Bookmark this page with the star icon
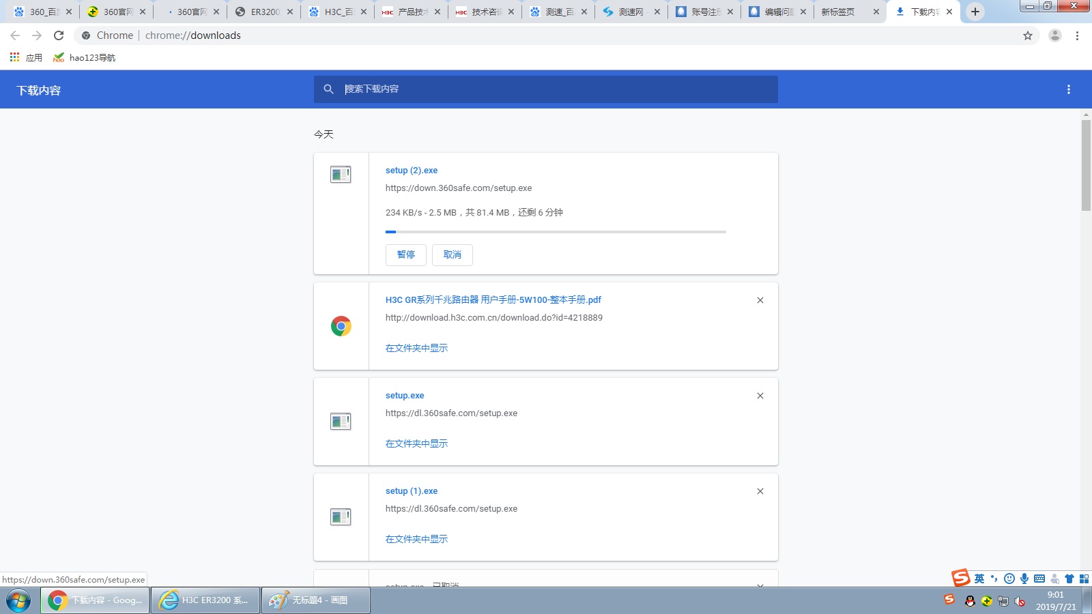The width and height of the screenshot is (1092, 614). (1028, 35)
